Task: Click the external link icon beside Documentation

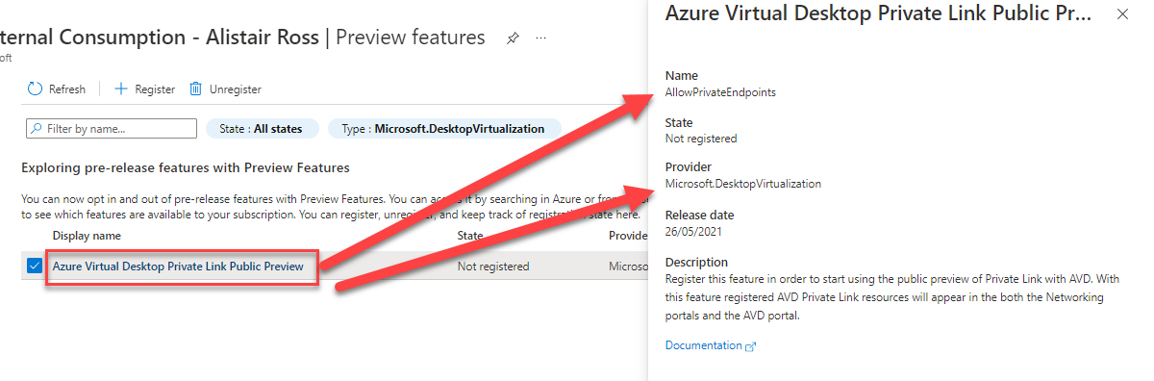Action: tap(751, 346)
